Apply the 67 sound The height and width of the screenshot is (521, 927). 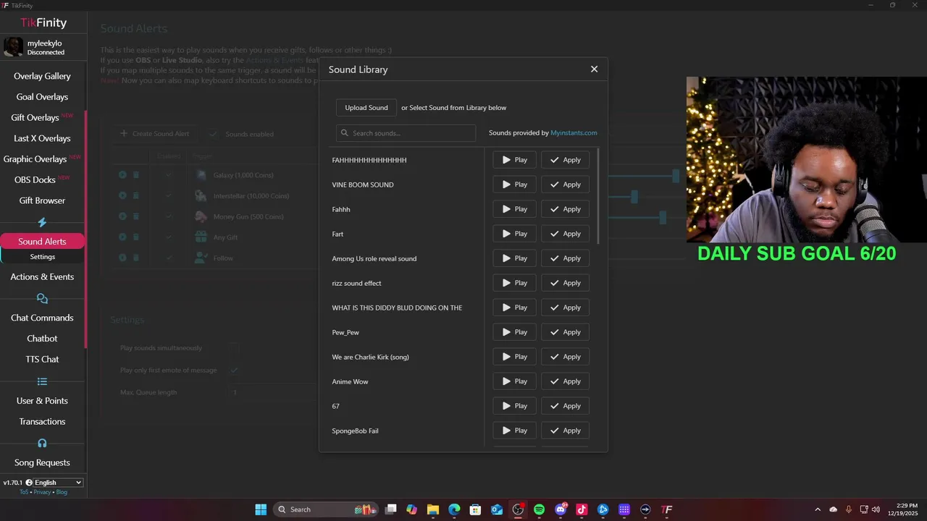[565, 406]
